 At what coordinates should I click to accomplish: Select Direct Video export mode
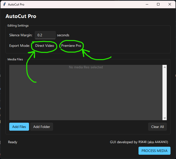44,46
